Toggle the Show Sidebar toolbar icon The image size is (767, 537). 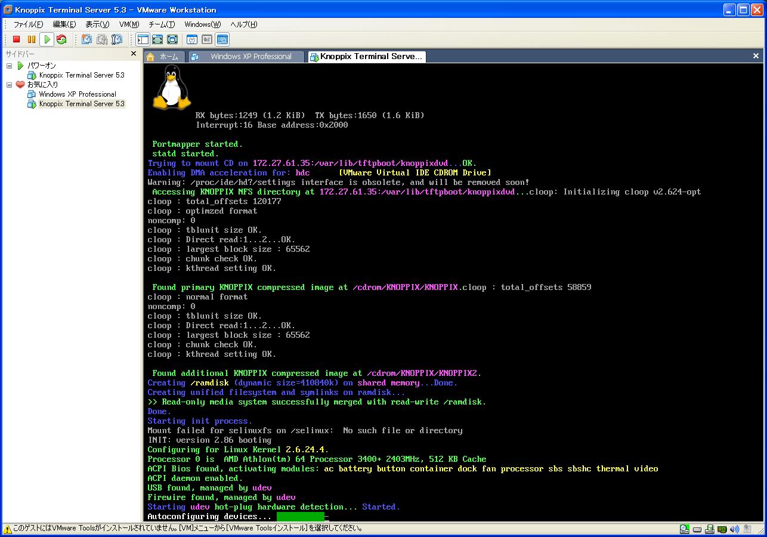click(x=143, y=39)
